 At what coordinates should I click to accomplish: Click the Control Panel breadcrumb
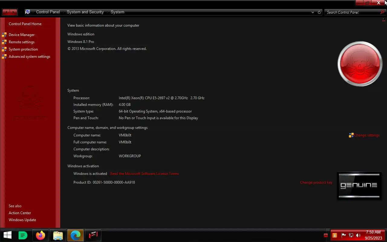[48, 12]
